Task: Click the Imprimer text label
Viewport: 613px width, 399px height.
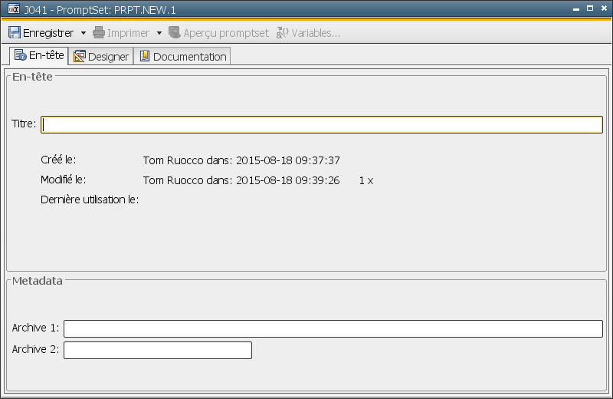Action: (128, 33)
